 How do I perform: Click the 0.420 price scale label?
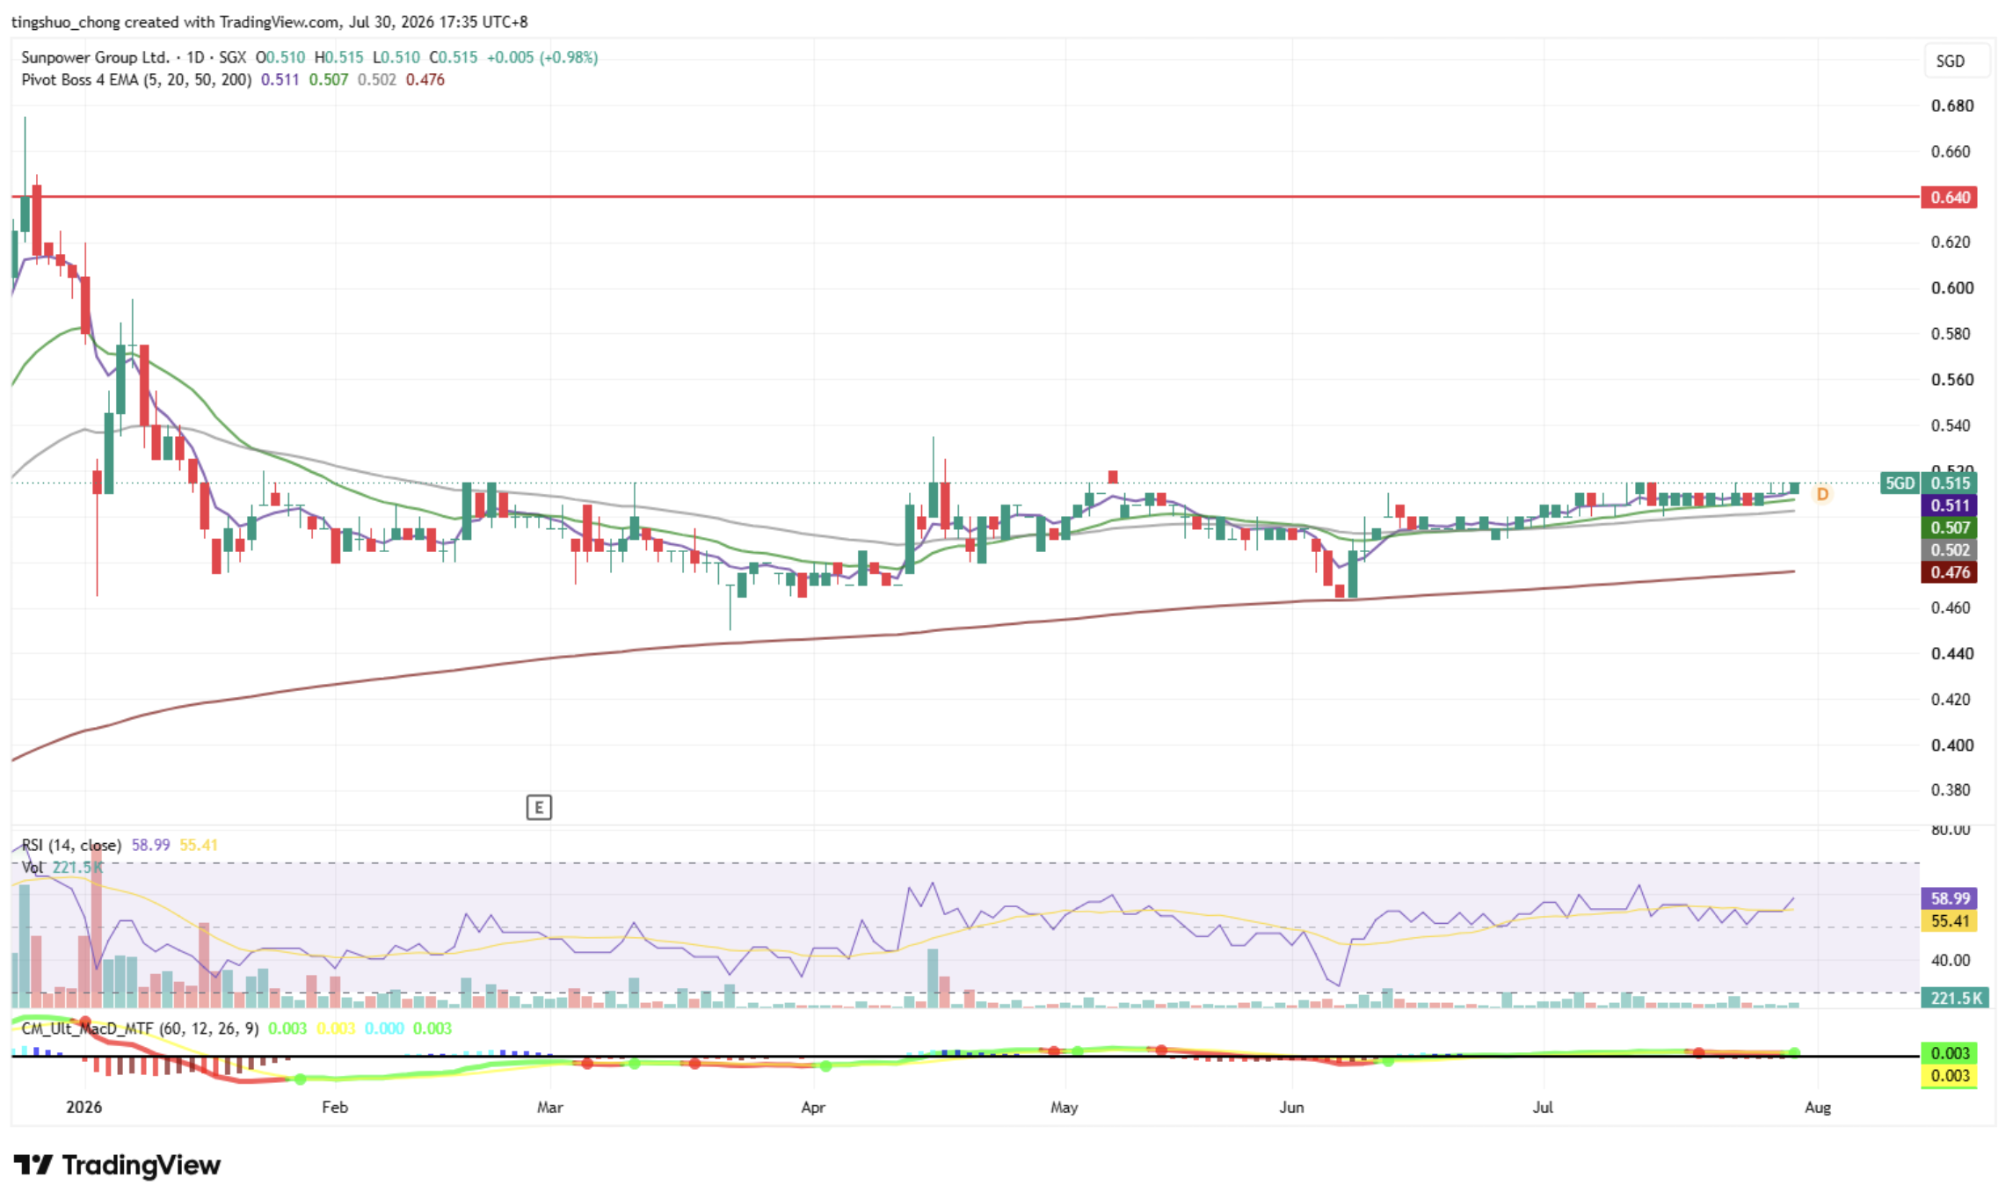(x=1952, y=700)
